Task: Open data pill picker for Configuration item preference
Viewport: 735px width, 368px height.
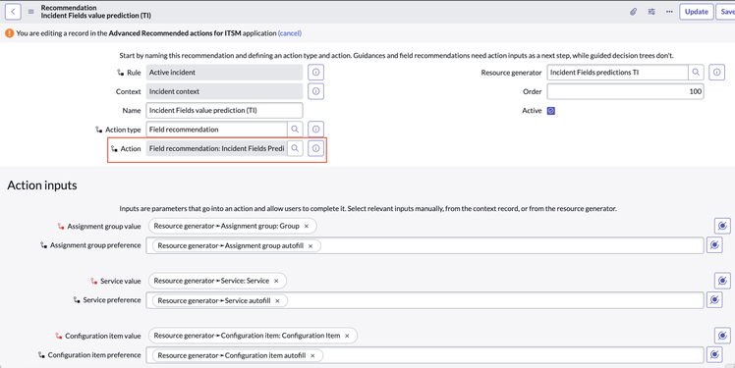Action: click(x=714, y=354)
